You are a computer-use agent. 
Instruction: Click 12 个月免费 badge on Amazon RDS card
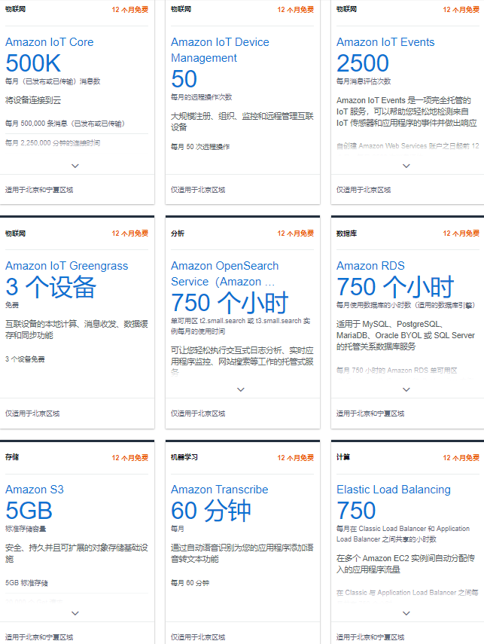pos(461,233)
